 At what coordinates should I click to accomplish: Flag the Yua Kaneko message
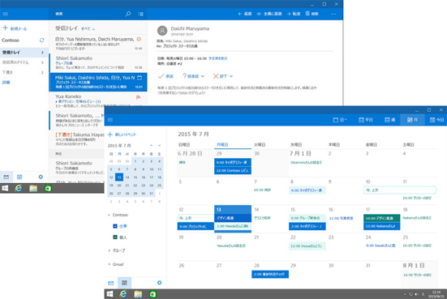pyautogui.click(x=138, y=97)
